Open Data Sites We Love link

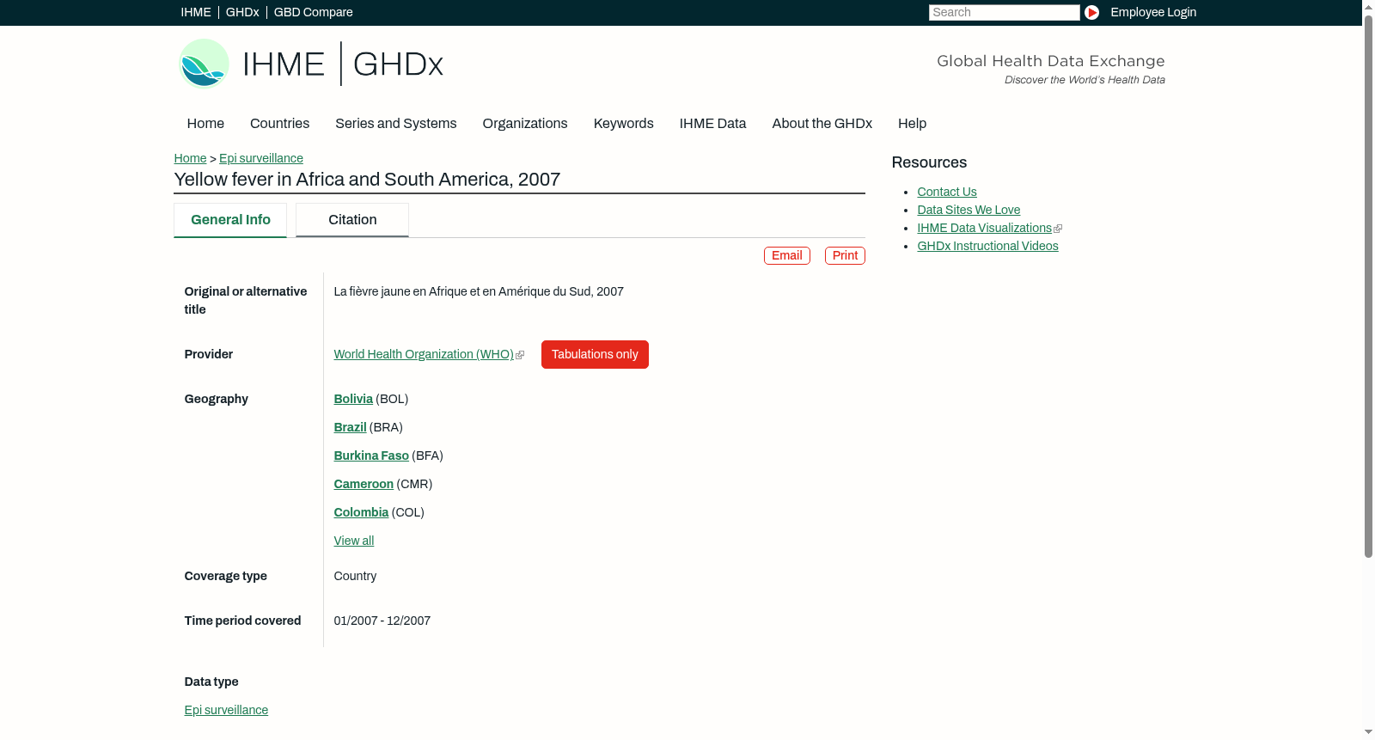969,211
